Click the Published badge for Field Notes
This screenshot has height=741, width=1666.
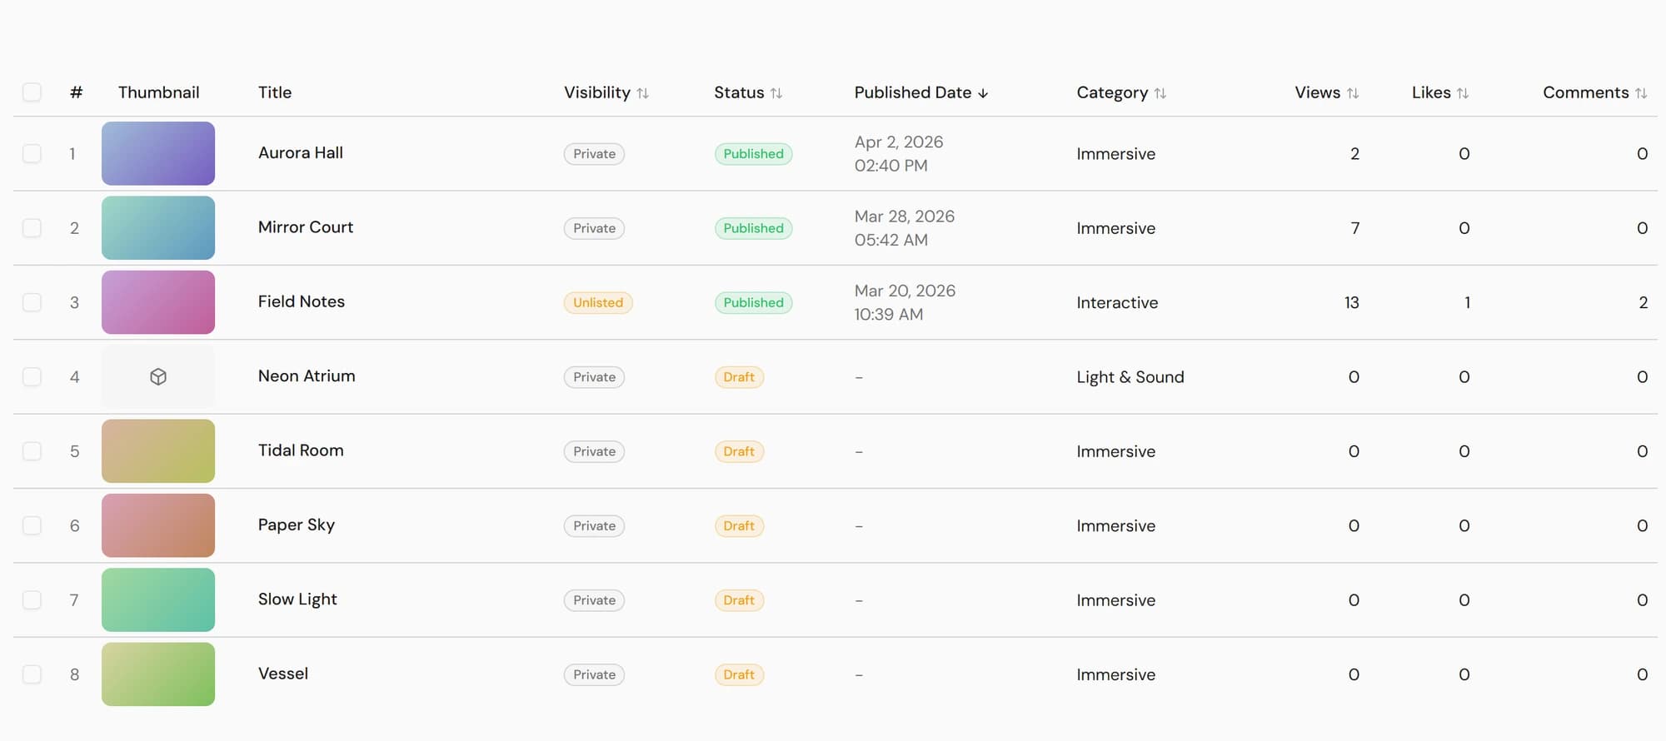click(754, 302)
